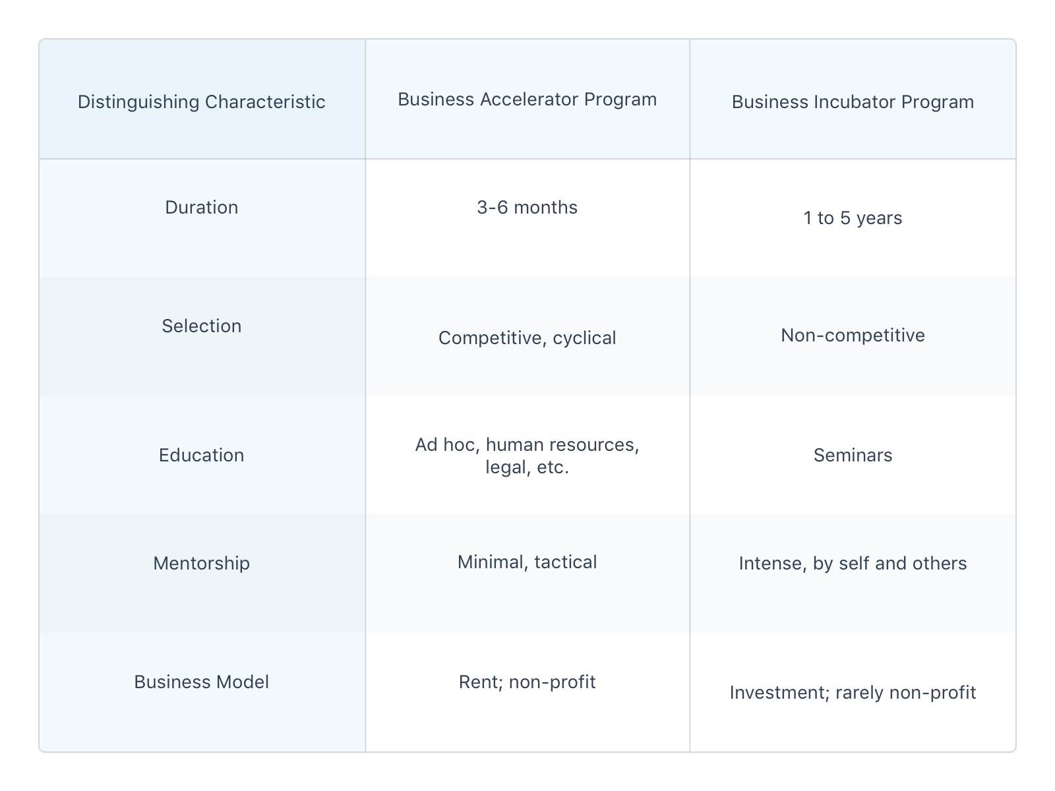Select the Selection row label
1055x791 pixels.
[x=201, y=326]
